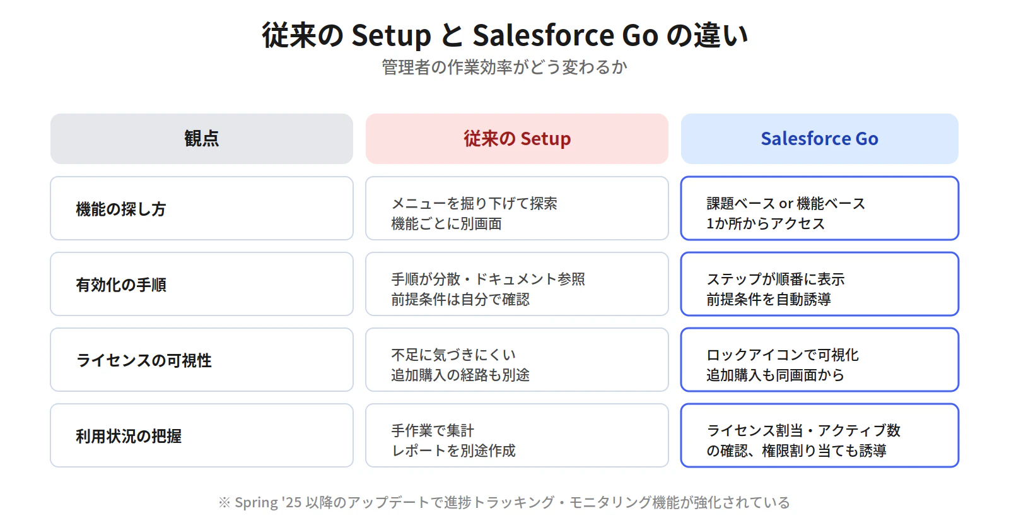Viewport: 1009px width, 530px height.
Task: Click the 観点 column header
Action: [202, 139]
